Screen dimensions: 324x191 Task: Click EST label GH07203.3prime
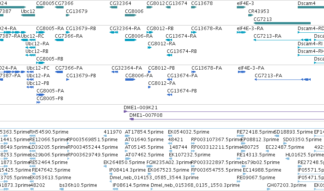(286, 186)
